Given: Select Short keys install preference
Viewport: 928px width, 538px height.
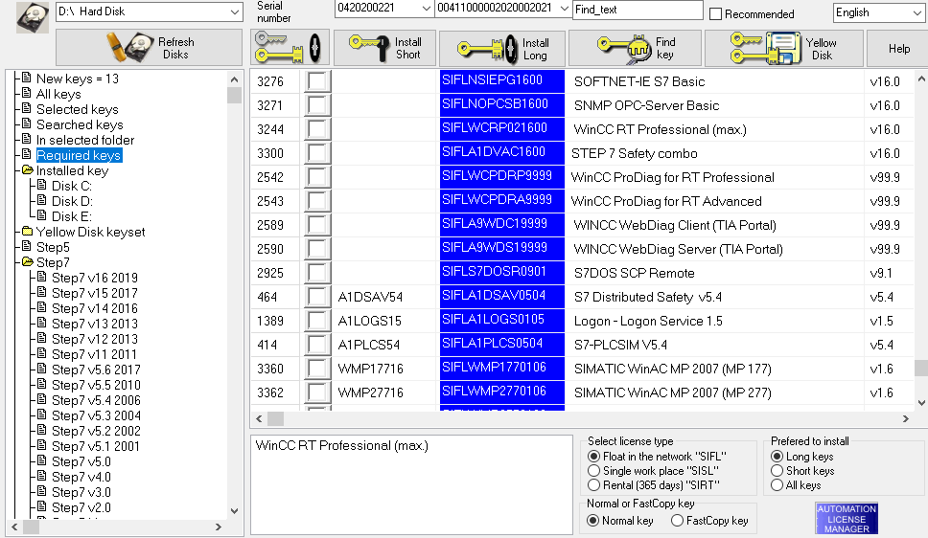Looking at the screenshot, I should click(777, 471).
